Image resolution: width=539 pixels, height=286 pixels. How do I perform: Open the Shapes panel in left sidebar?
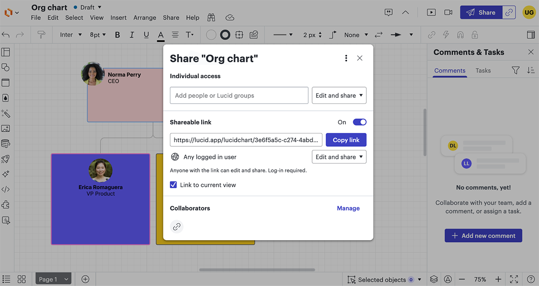6,67
